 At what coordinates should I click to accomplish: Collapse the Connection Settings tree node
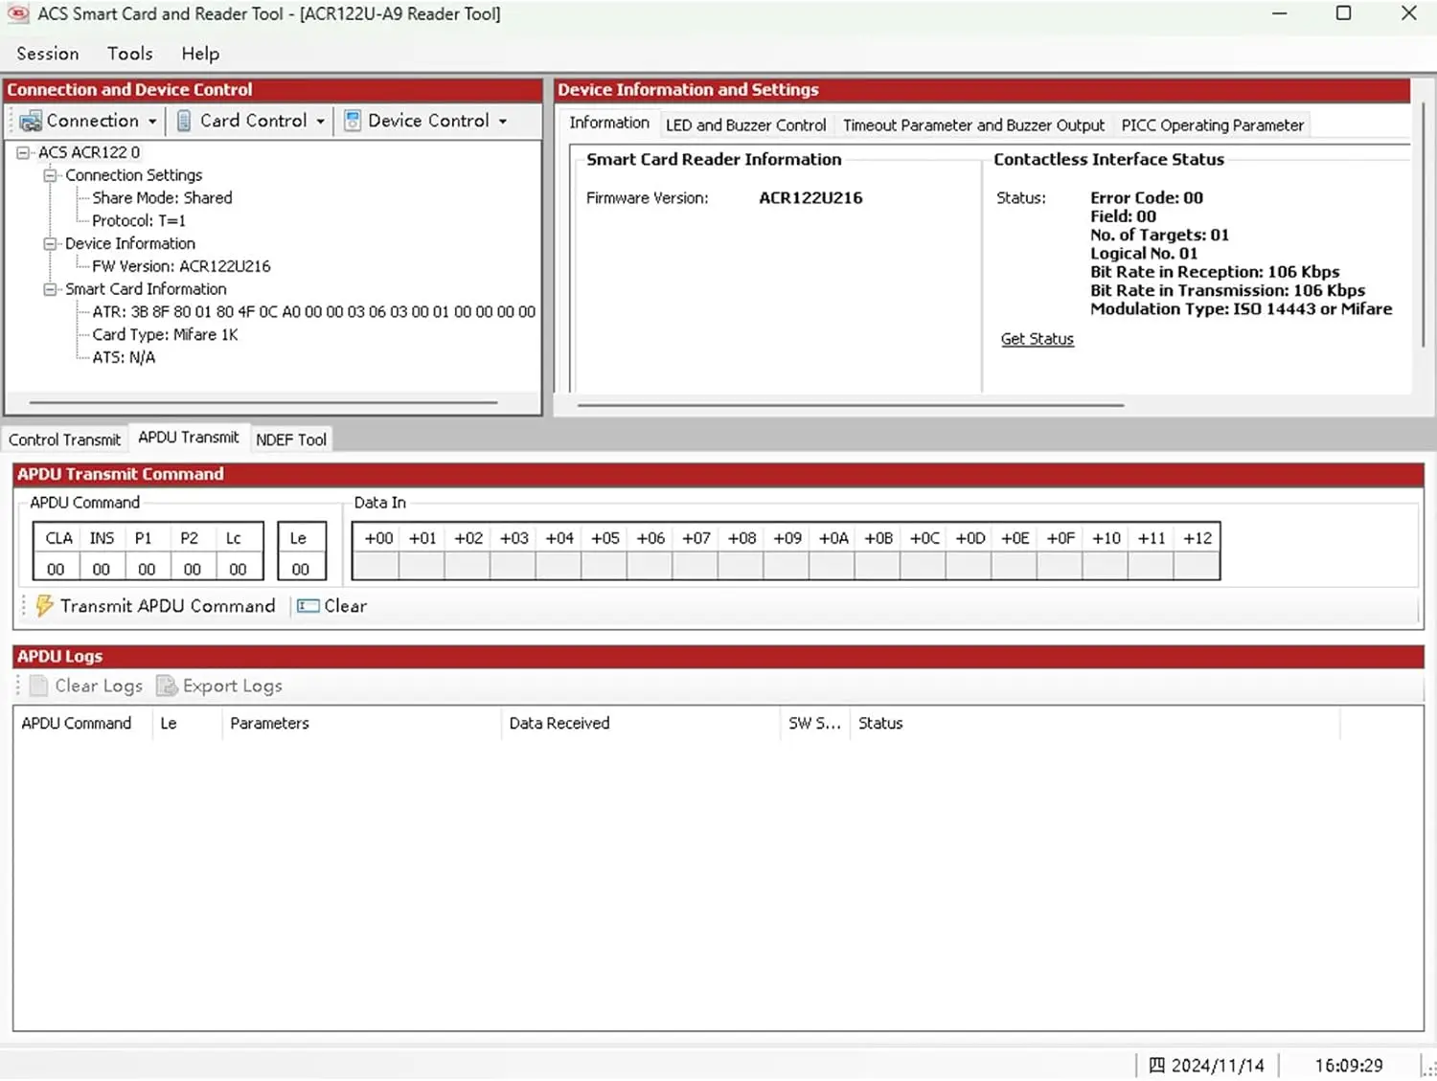pos(50,175)
